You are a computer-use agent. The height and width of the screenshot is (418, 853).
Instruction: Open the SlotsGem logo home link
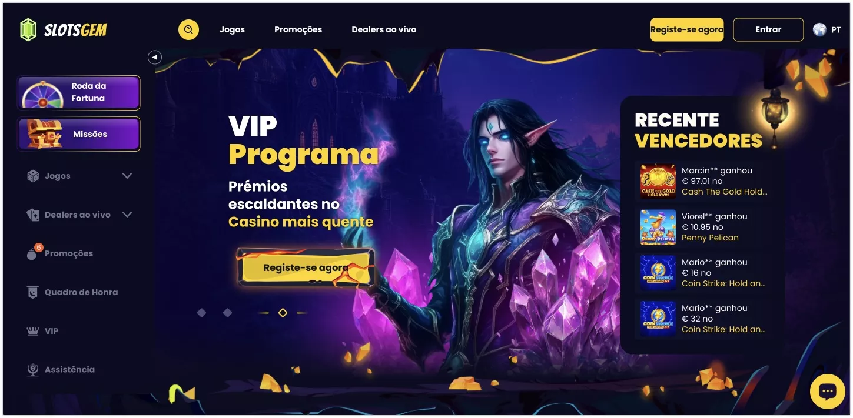pos(64,29)
